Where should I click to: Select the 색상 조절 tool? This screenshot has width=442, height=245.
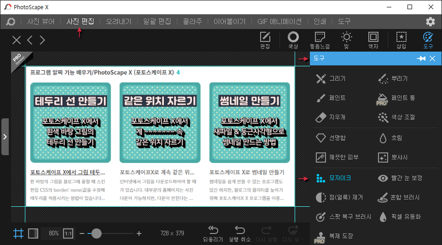(396, 117)
